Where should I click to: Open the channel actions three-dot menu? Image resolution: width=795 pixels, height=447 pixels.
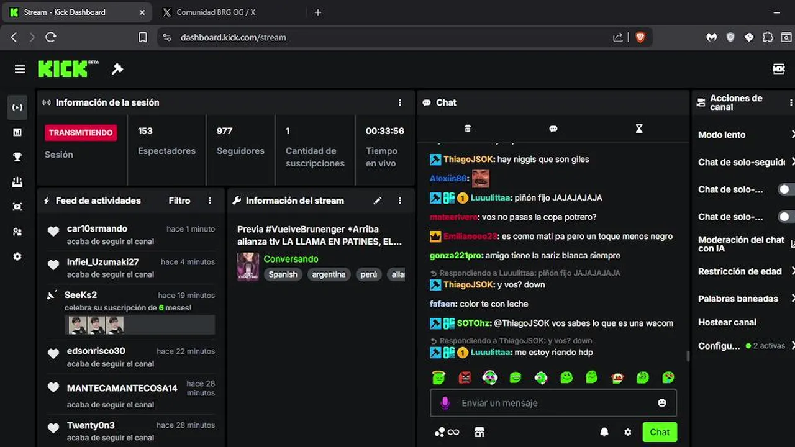791,102
